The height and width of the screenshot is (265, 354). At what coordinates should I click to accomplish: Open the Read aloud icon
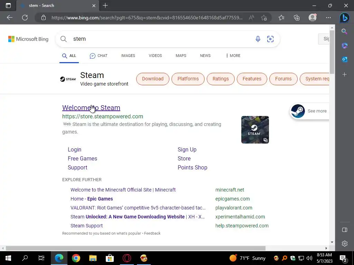pyautogui.click(x=251, y=18)
